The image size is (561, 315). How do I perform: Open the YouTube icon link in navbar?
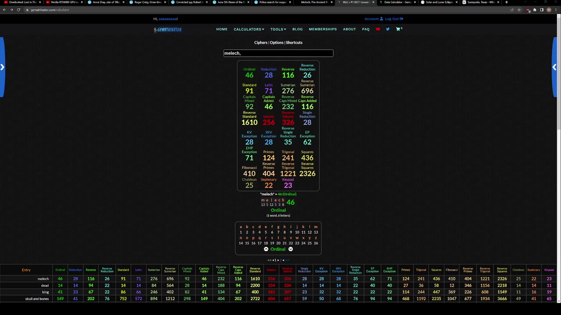tap(378, 29)
